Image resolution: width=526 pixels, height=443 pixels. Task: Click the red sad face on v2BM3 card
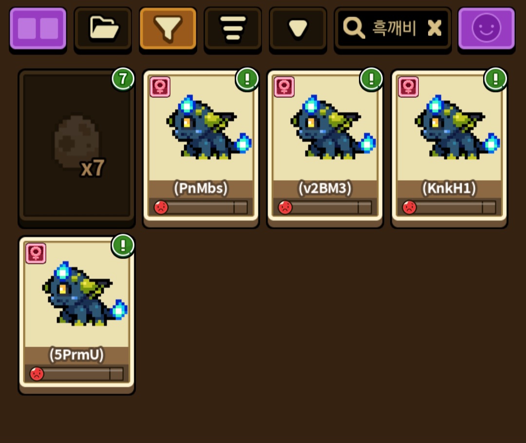[285, 207]
